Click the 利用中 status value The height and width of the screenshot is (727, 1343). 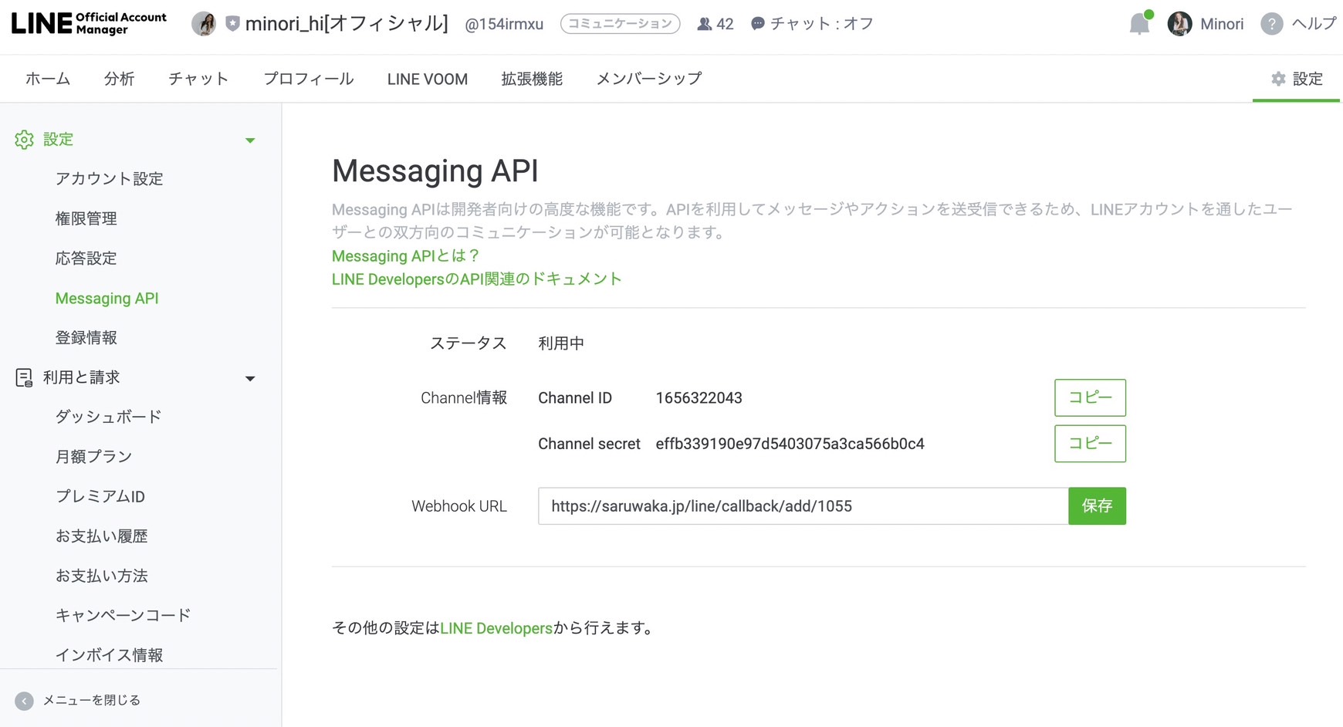(561, 343)
